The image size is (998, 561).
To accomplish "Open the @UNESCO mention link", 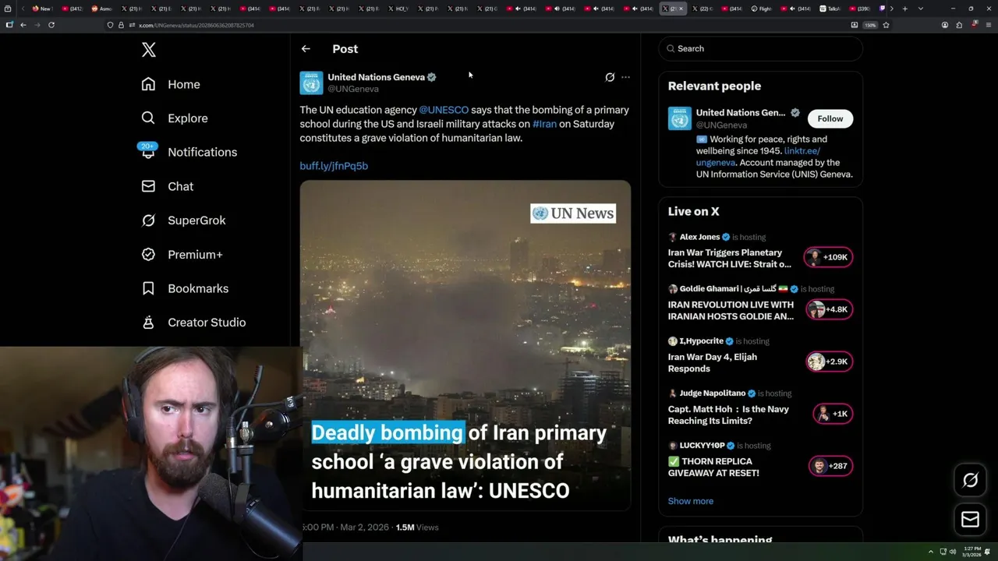I will (x=444, y=110).
